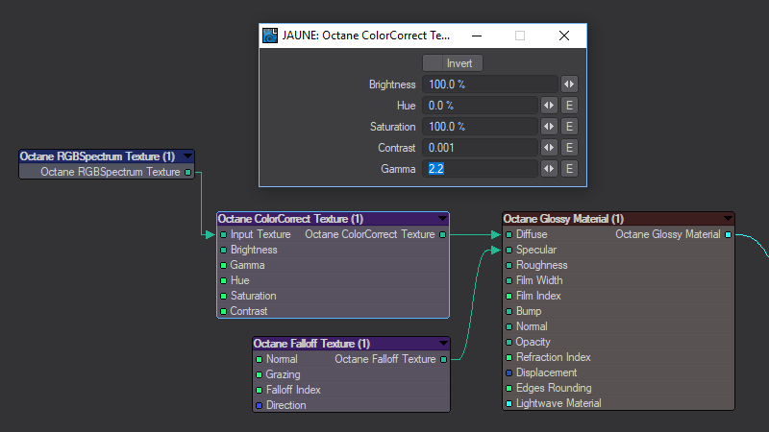The image size is (769, 432).
Task: Toggle the Invert button
Action: click(x=453, y=63)
